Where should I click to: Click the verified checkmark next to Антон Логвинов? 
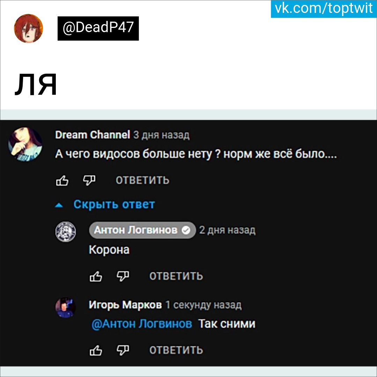(x=186, y=230)
